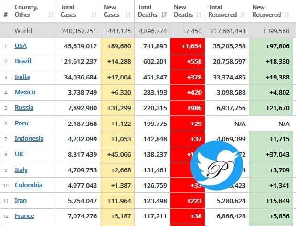Screen dimensions: 296x226
Task: Click the Peru country link
Action: [21, 123]
